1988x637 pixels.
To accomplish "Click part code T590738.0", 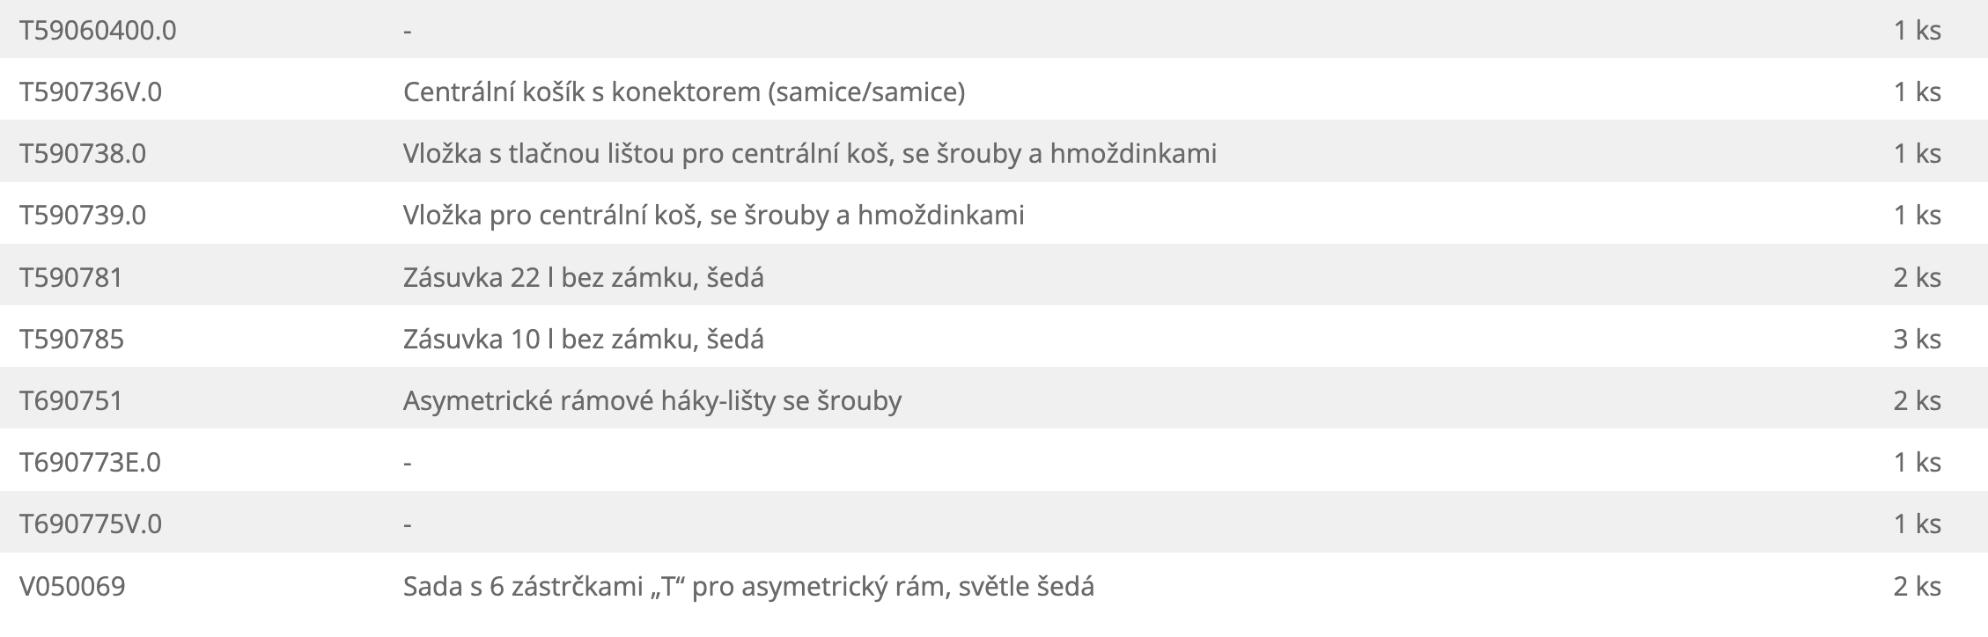I will pyautogui.click(x=83, y=154).
